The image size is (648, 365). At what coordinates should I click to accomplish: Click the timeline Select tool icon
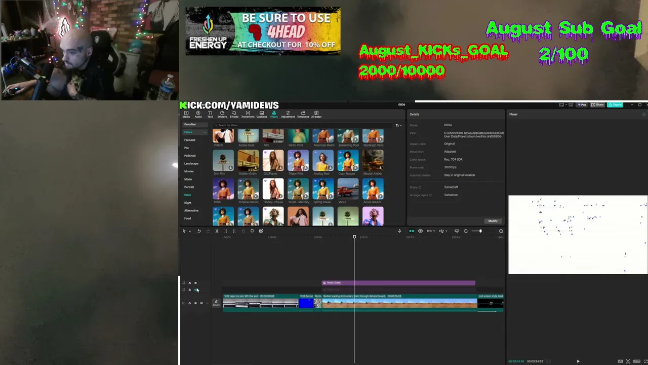pyautogui.click(x=184, y=231)
